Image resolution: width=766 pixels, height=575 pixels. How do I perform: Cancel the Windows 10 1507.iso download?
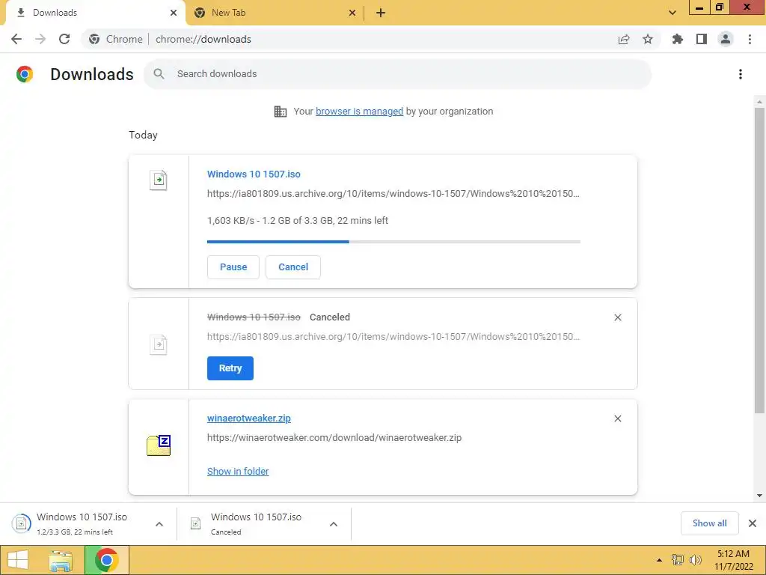pos(293,267)
